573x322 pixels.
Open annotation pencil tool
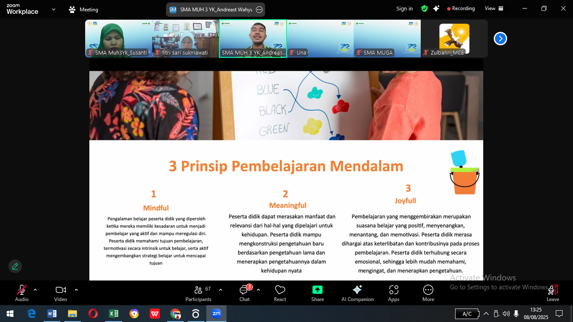(15, 266)
